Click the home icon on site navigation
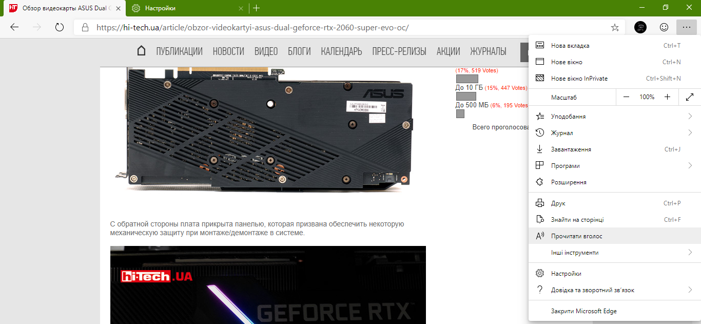The width and height of the screenshot is (701, 324). pos(141,51)
